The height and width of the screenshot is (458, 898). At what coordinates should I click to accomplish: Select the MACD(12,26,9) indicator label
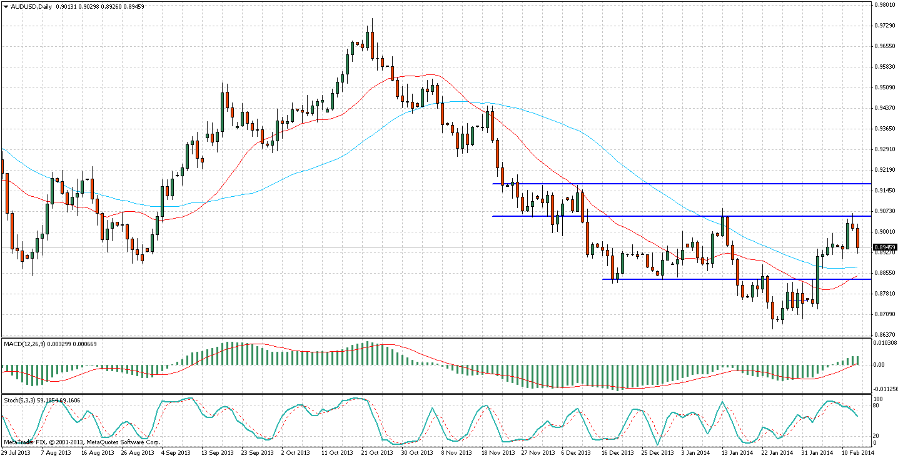click(24, 344)
